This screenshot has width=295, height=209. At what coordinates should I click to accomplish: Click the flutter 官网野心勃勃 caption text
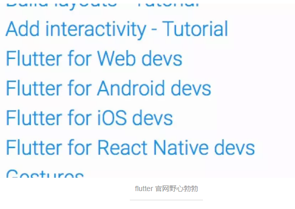tap(166, 189)
